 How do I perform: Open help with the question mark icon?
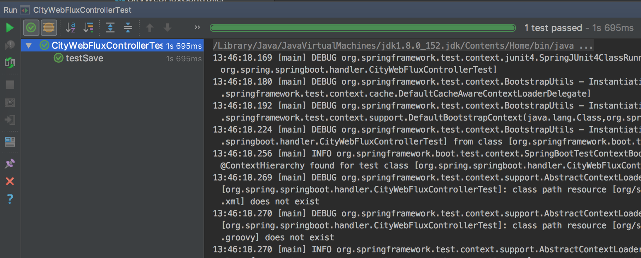click(10, 199)
